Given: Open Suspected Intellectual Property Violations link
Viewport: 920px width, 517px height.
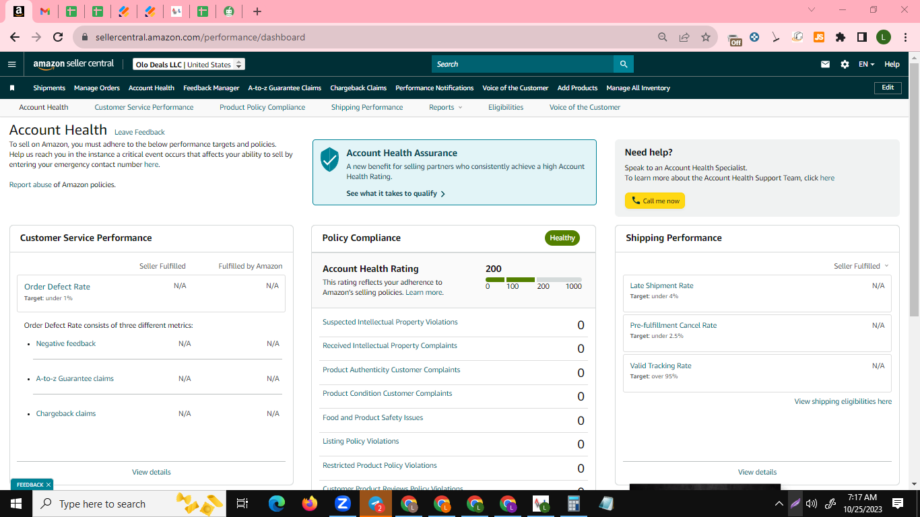Looking at the screenshot, I should click(x=390, y=322).
